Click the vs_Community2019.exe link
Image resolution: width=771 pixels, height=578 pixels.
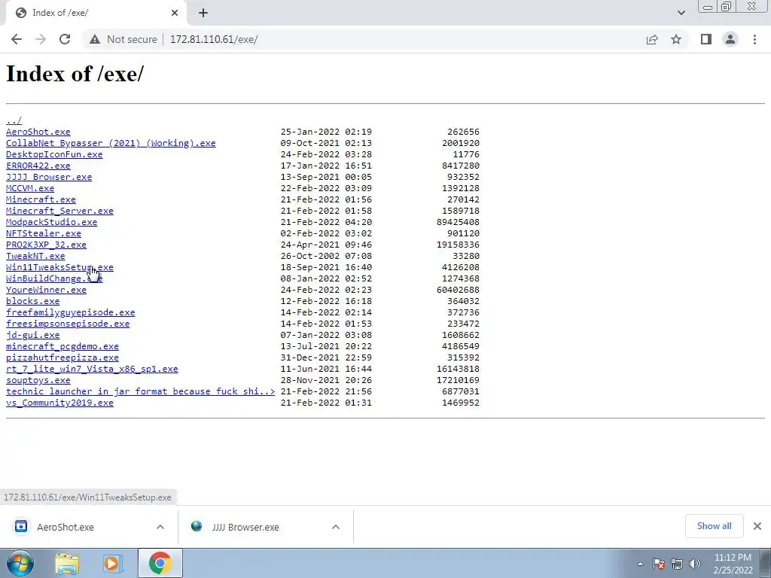(x=59, y=403)
